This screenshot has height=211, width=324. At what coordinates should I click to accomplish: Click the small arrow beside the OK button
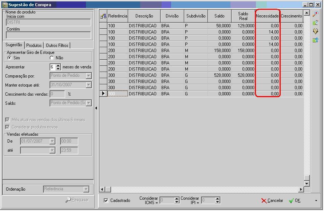pos(316,200)
